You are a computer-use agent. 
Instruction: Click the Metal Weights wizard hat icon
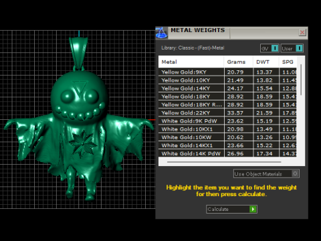(161, 33)
